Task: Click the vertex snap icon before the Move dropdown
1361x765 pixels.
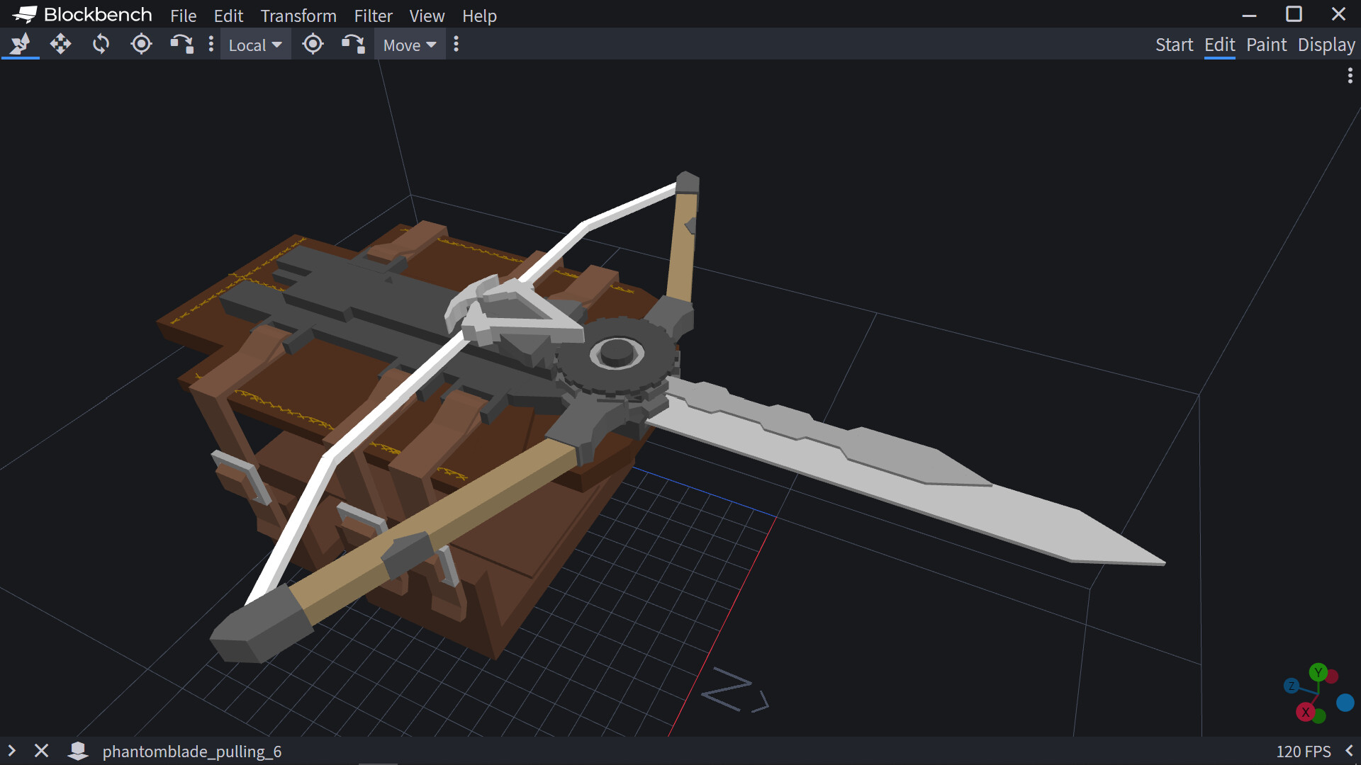Action: coord(353,45)
